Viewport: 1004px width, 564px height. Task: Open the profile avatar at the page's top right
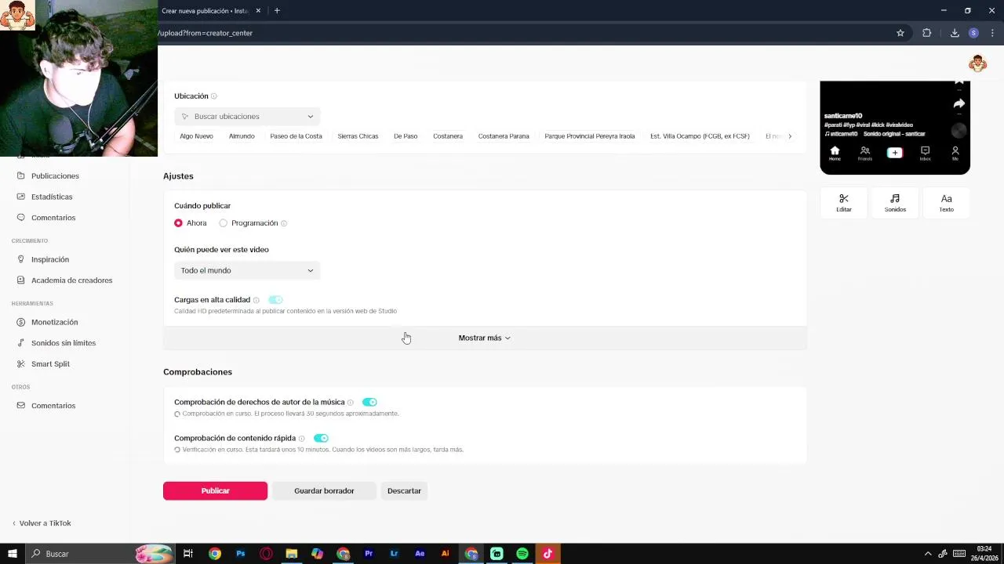977,63
